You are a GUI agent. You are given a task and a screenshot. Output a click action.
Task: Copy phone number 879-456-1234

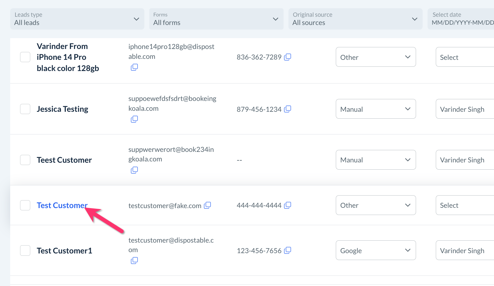point(288,109)
